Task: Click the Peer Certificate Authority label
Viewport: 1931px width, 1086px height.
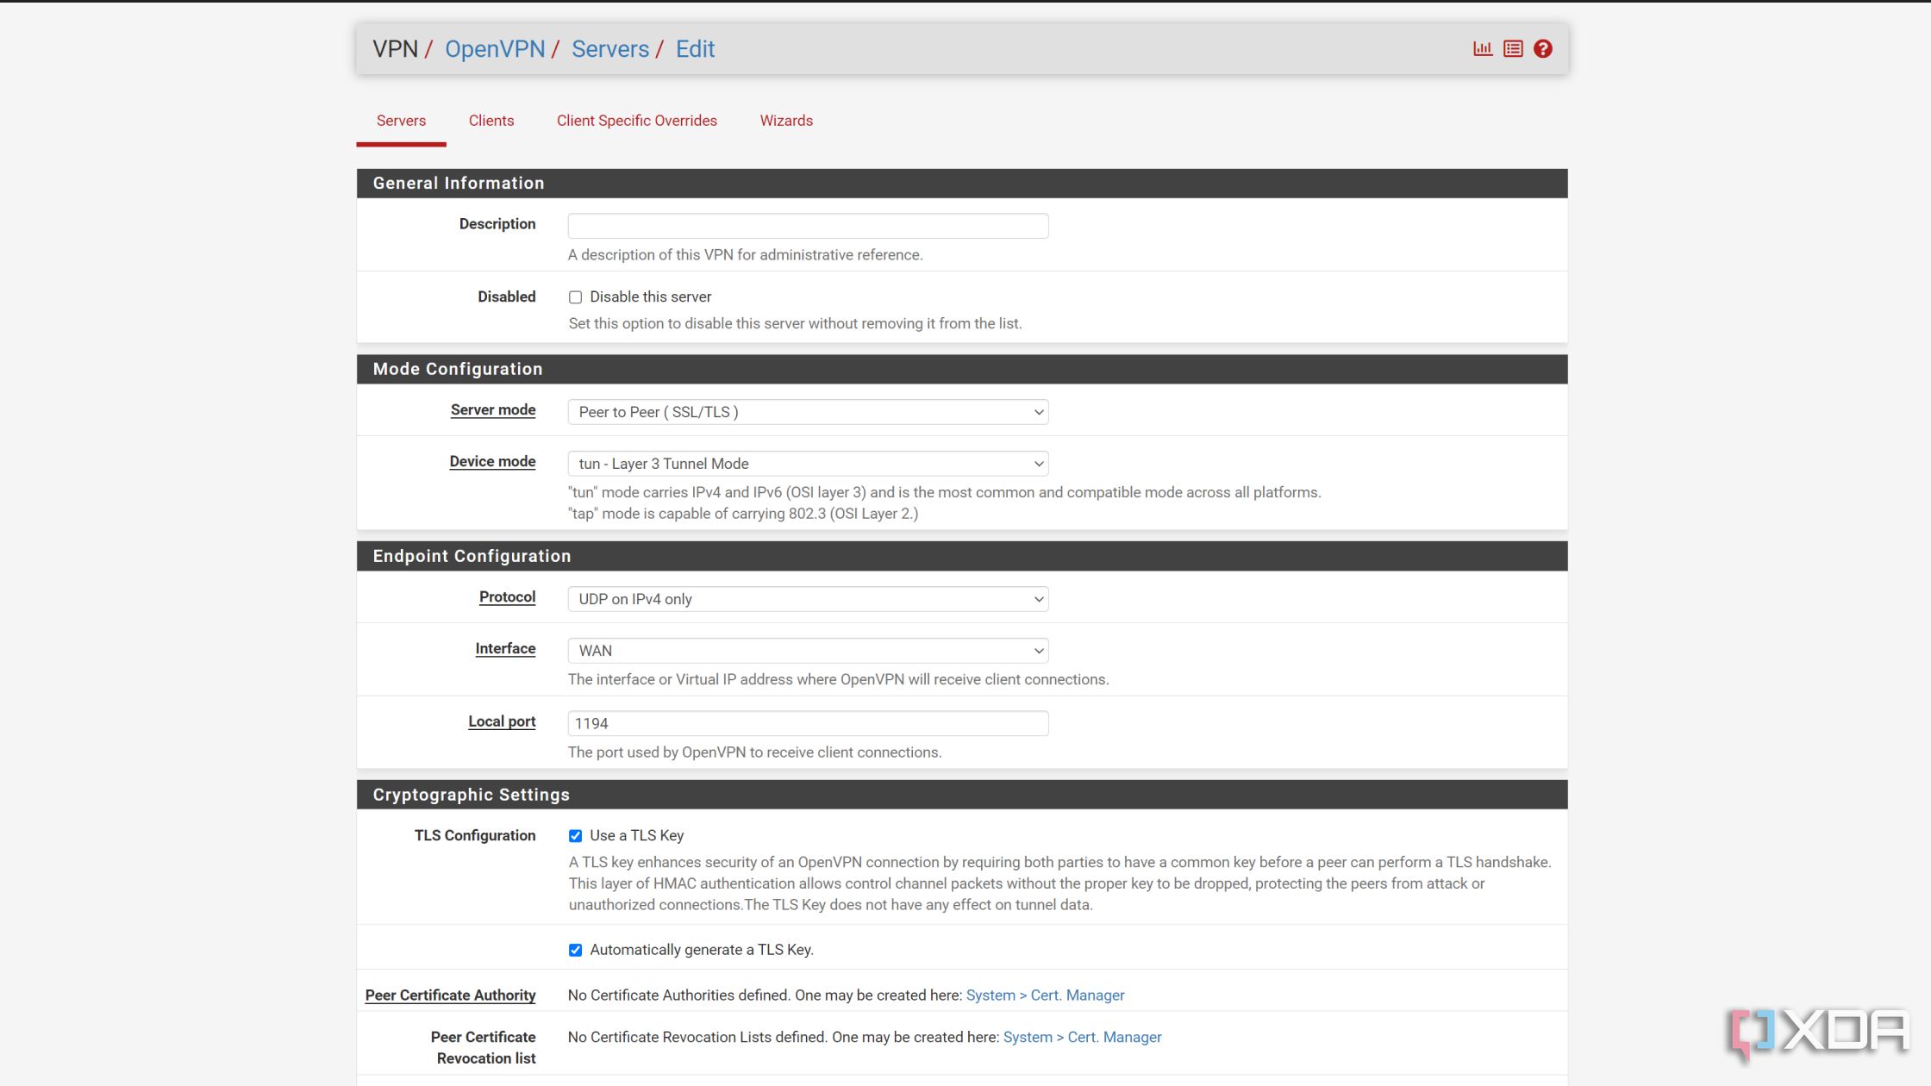Action: click(450, 995)
